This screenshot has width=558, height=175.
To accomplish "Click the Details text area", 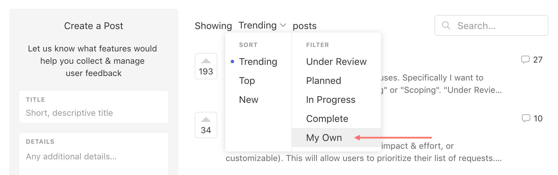I will point(94,154).
